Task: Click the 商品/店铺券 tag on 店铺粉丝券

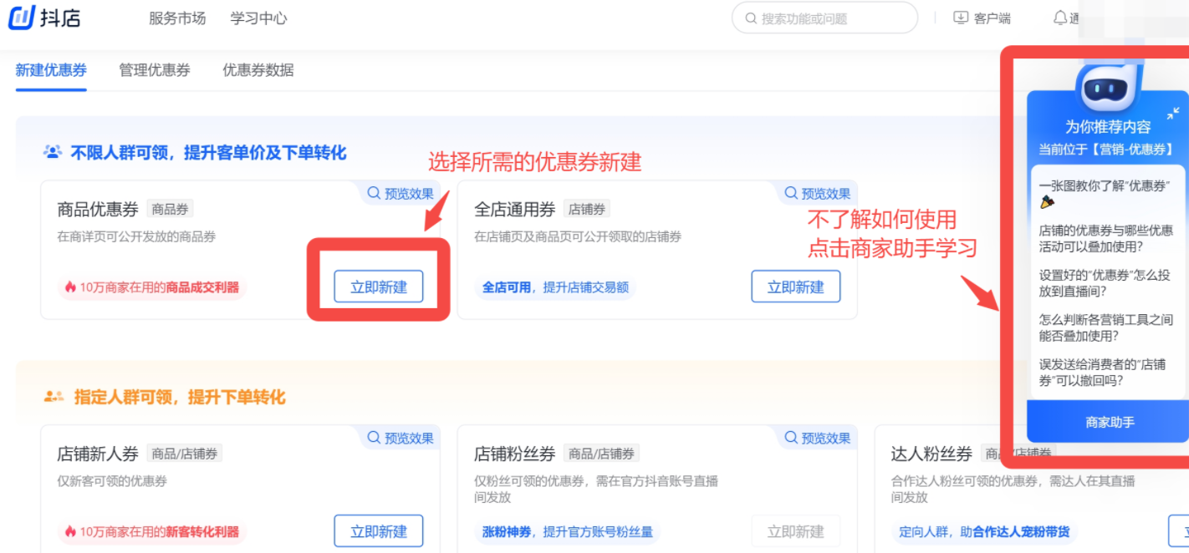Action: (x=601, y=454)
